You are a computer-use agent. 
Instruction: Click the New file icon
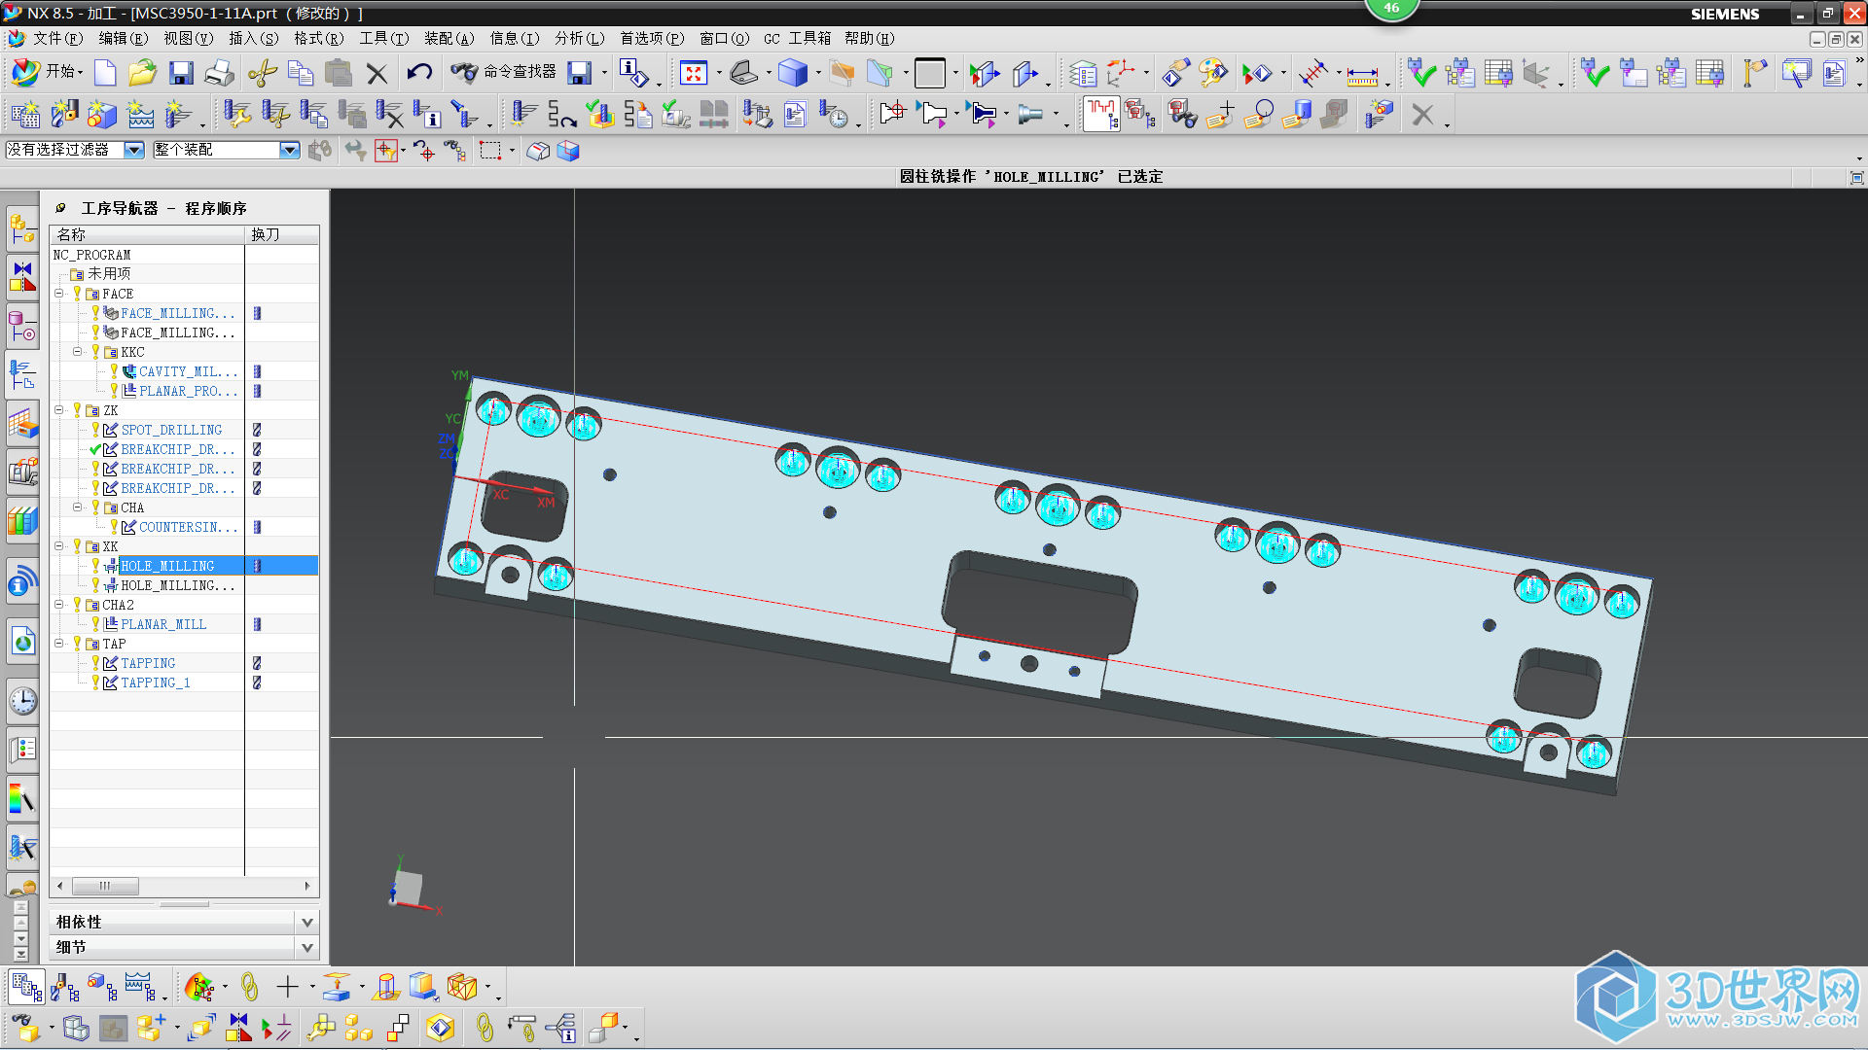pyautogui.click(x=105, y=73)
